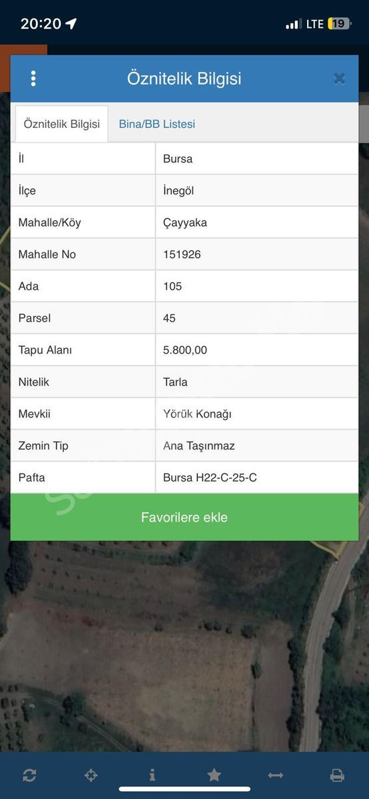This screenshot has height=799, width=369.
Task: Tap the Tapu Alanı value 5.800,00
Action: (185, 350)
